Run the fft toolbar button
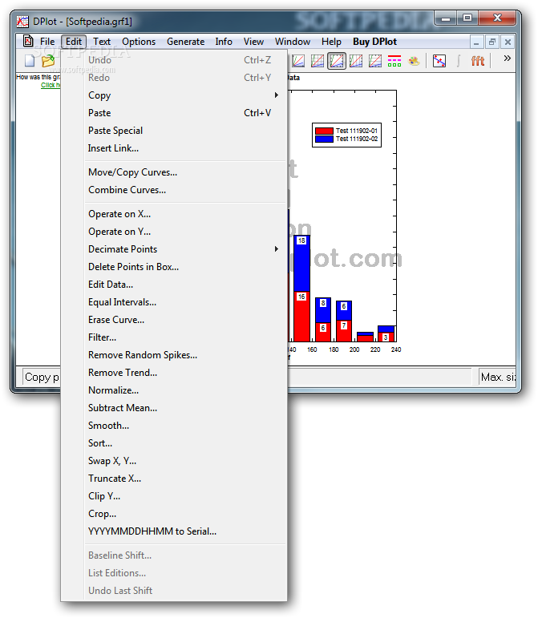 coord(478,61)
